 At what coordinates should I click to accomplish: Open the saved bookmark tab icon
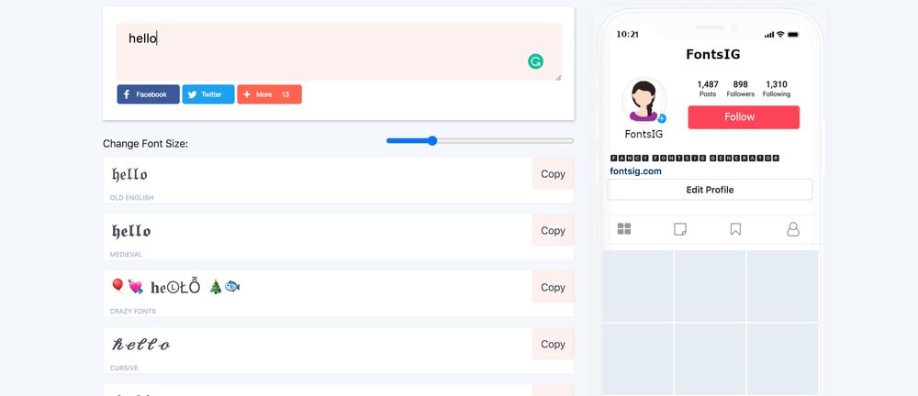735,229
